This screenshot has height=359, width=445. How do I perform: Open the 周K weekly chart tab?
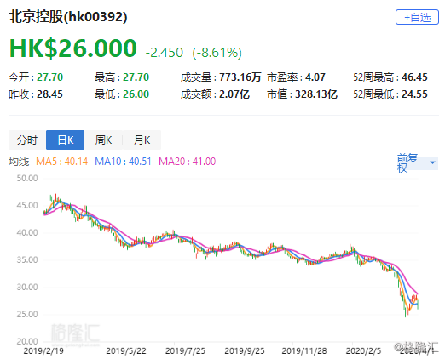(x=103, y=140)
